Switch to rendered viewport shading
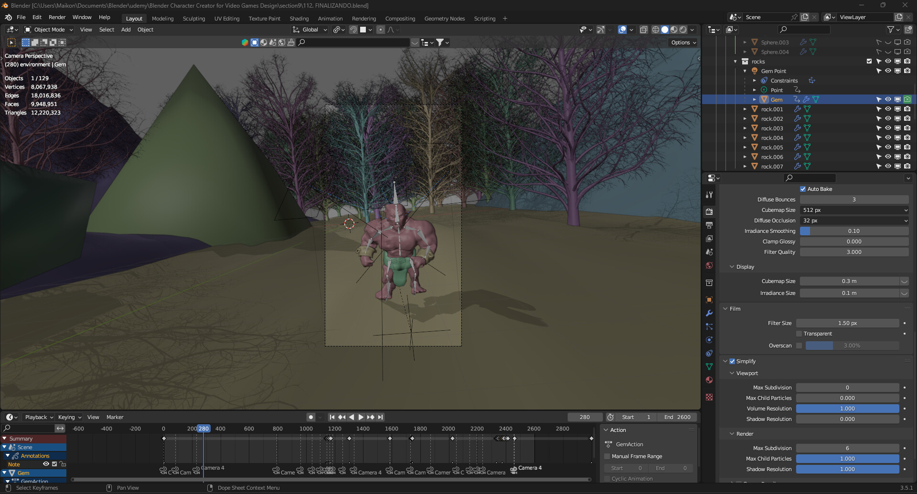Screen dimensions: 917x494 coord(682,29)
